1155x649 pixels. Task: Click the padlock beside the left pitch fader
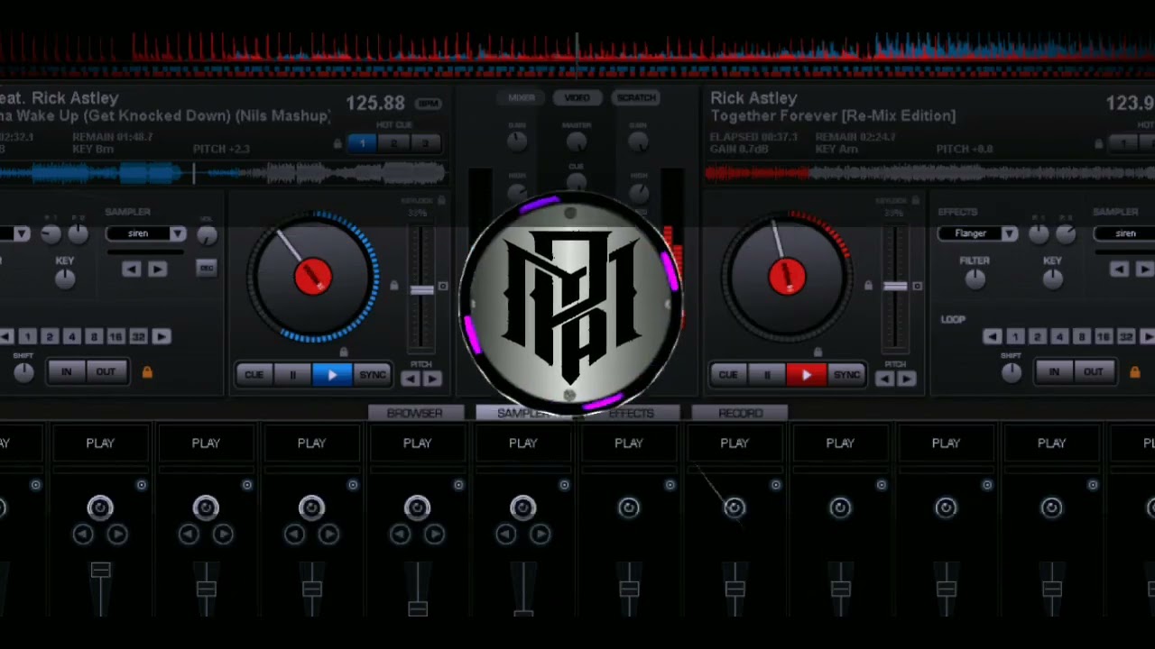(393, 287)
